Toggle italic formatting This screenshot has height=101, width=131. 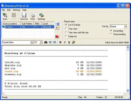coord(65,42)
